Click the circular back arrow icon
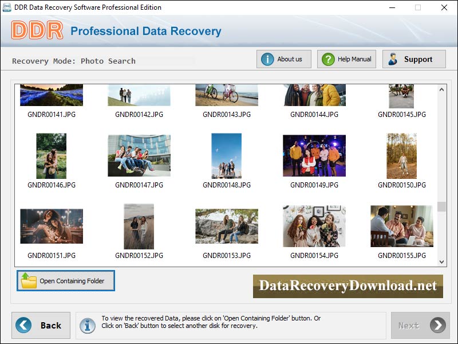Image resolution: width=458 pixels, height=344 pixels. click(23, 325)
